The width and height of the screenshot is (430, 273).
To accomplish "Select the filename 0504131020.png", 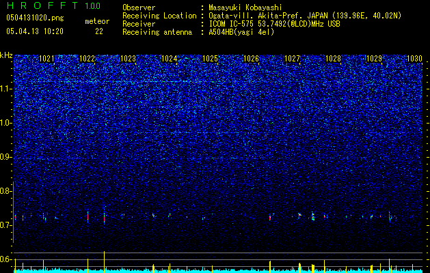I will click(35, 18).
